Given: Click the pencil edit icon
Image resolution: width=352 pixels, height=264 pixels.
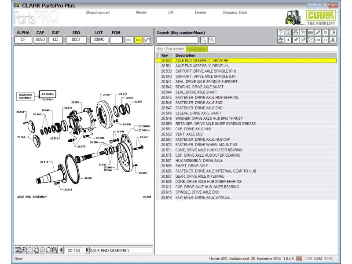Looking at the screenshot, I should (318, 33).
